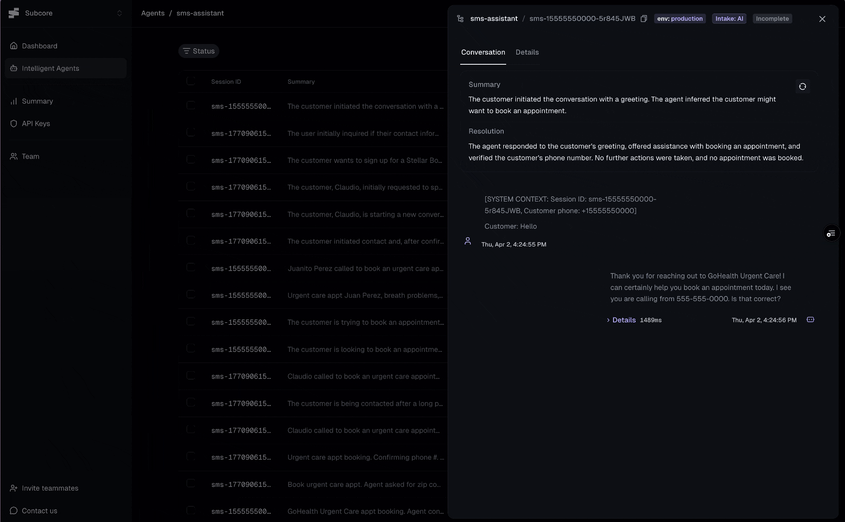Open the Subcore workspace switcher
845x522 pixels.
point(119,13)
